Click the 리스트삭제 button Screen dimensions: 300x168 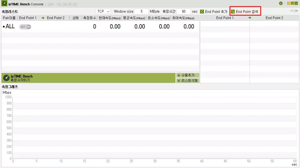(188, 81)
